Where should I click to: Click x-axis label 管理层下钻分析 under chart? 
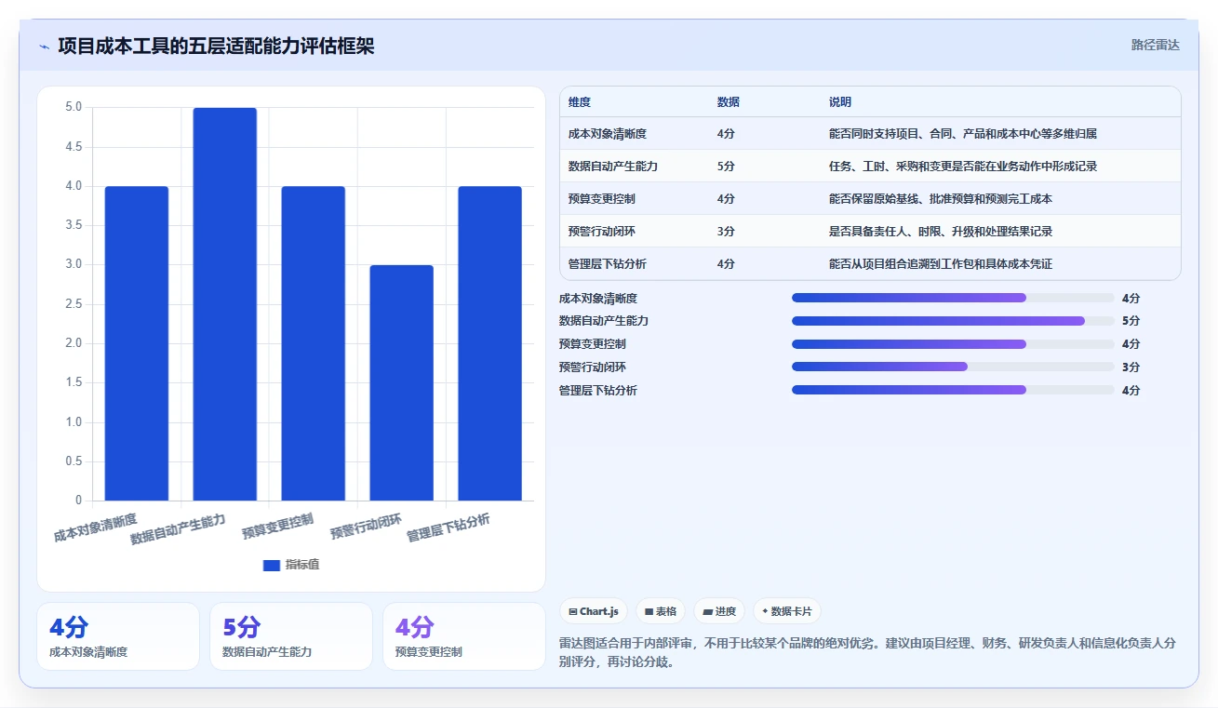pos(448,527)
